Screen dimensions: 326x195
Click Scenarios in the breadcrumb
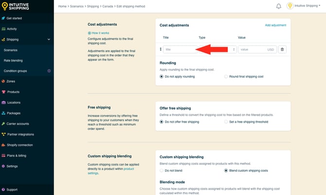77,6
